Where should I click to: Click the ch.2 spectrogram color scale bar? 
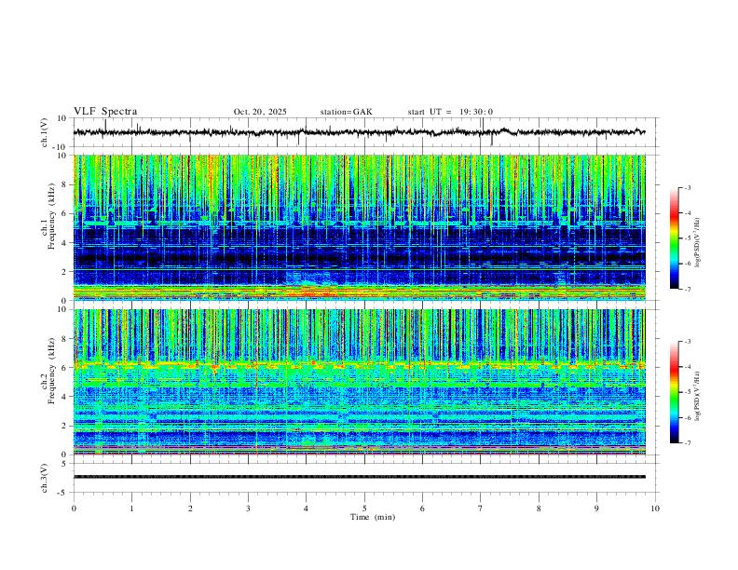coord(674,392)
